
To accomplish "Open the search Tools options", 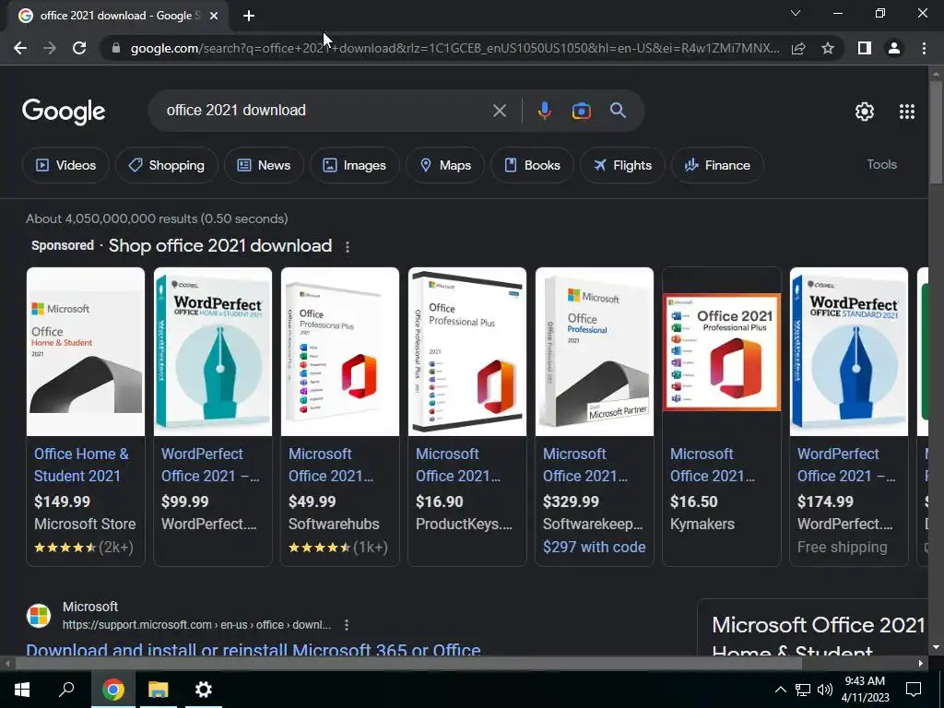I will point(881,164).
